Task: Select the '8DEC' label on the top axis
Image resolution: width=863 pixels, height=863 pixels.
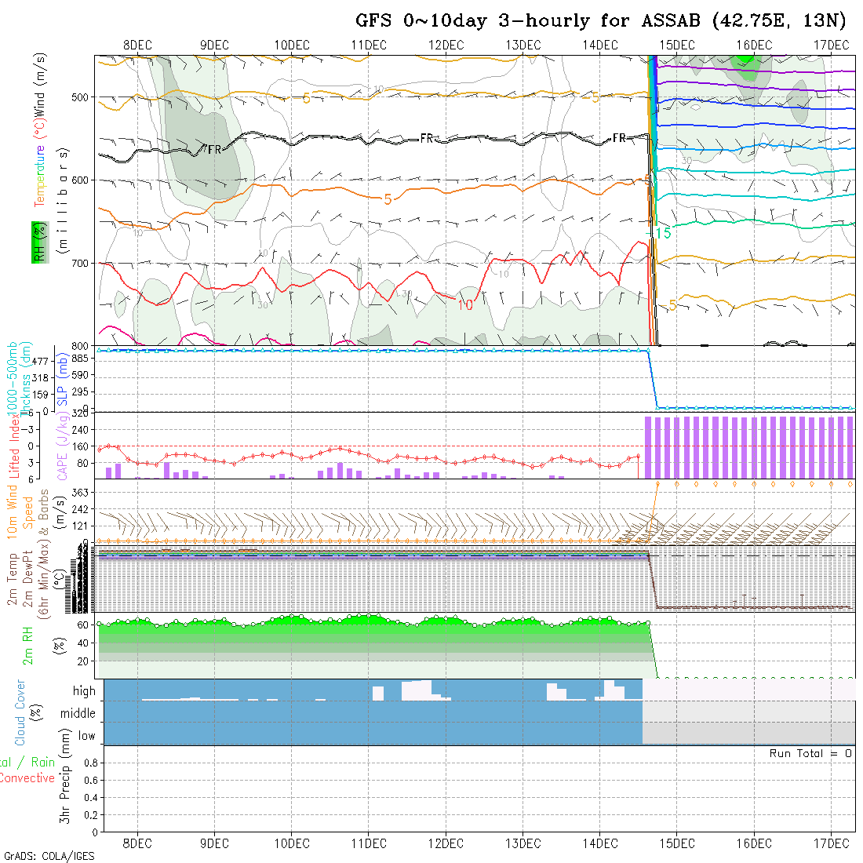Action: click(x=137, y=46)
